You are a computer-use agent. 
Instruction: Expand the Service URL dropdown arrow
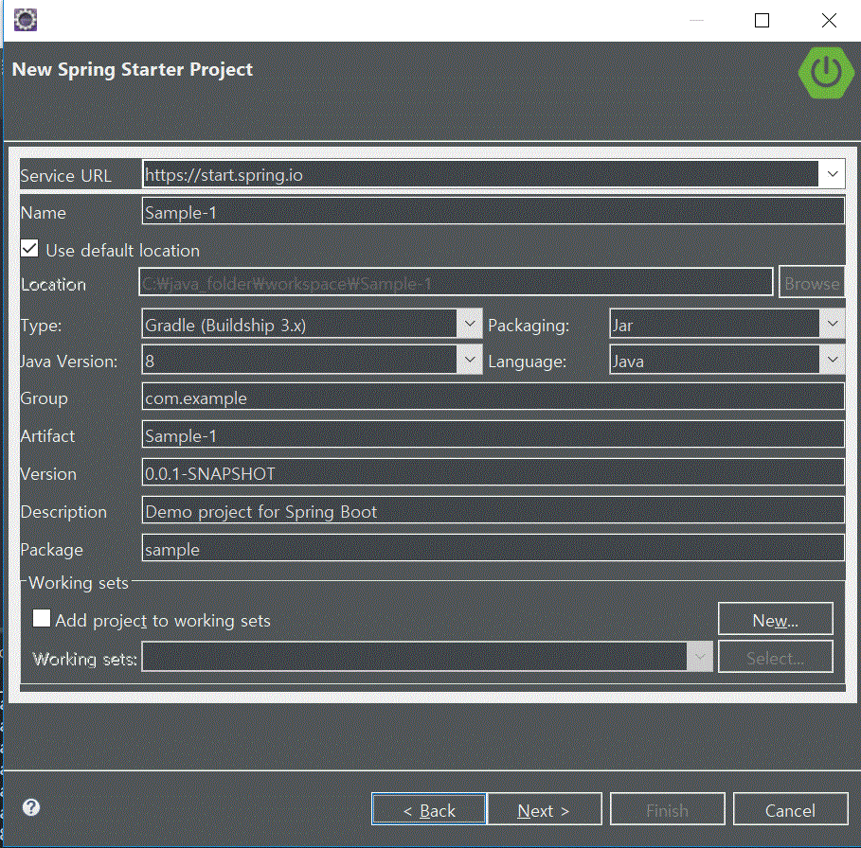(x=833, y=174)
